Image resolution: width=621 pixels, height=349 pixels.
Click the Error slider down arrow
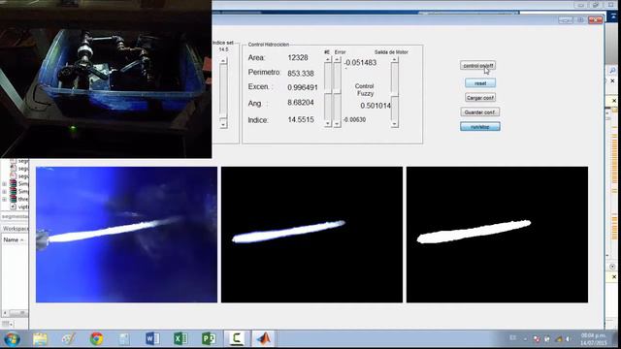(x=337, y=123)
